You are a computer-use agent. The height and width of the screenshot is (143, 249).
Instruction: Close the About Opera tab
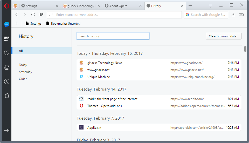click(x=140, y=6)
